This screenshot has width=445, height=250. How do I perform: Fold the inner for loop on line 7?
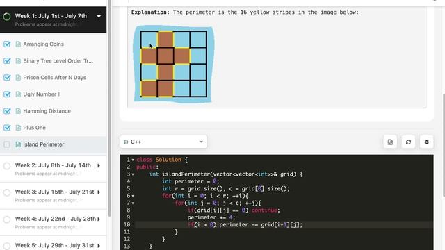pyautogui.click(x=133, y=203)
